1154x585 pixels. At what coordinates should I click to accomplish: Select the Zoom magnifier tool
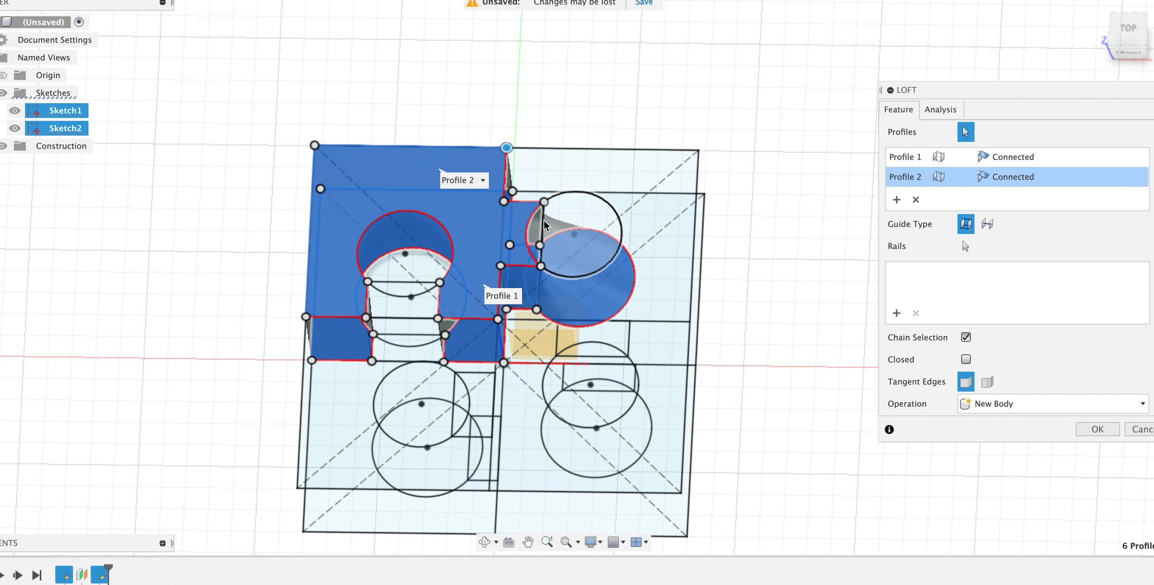tap(547, 542)
